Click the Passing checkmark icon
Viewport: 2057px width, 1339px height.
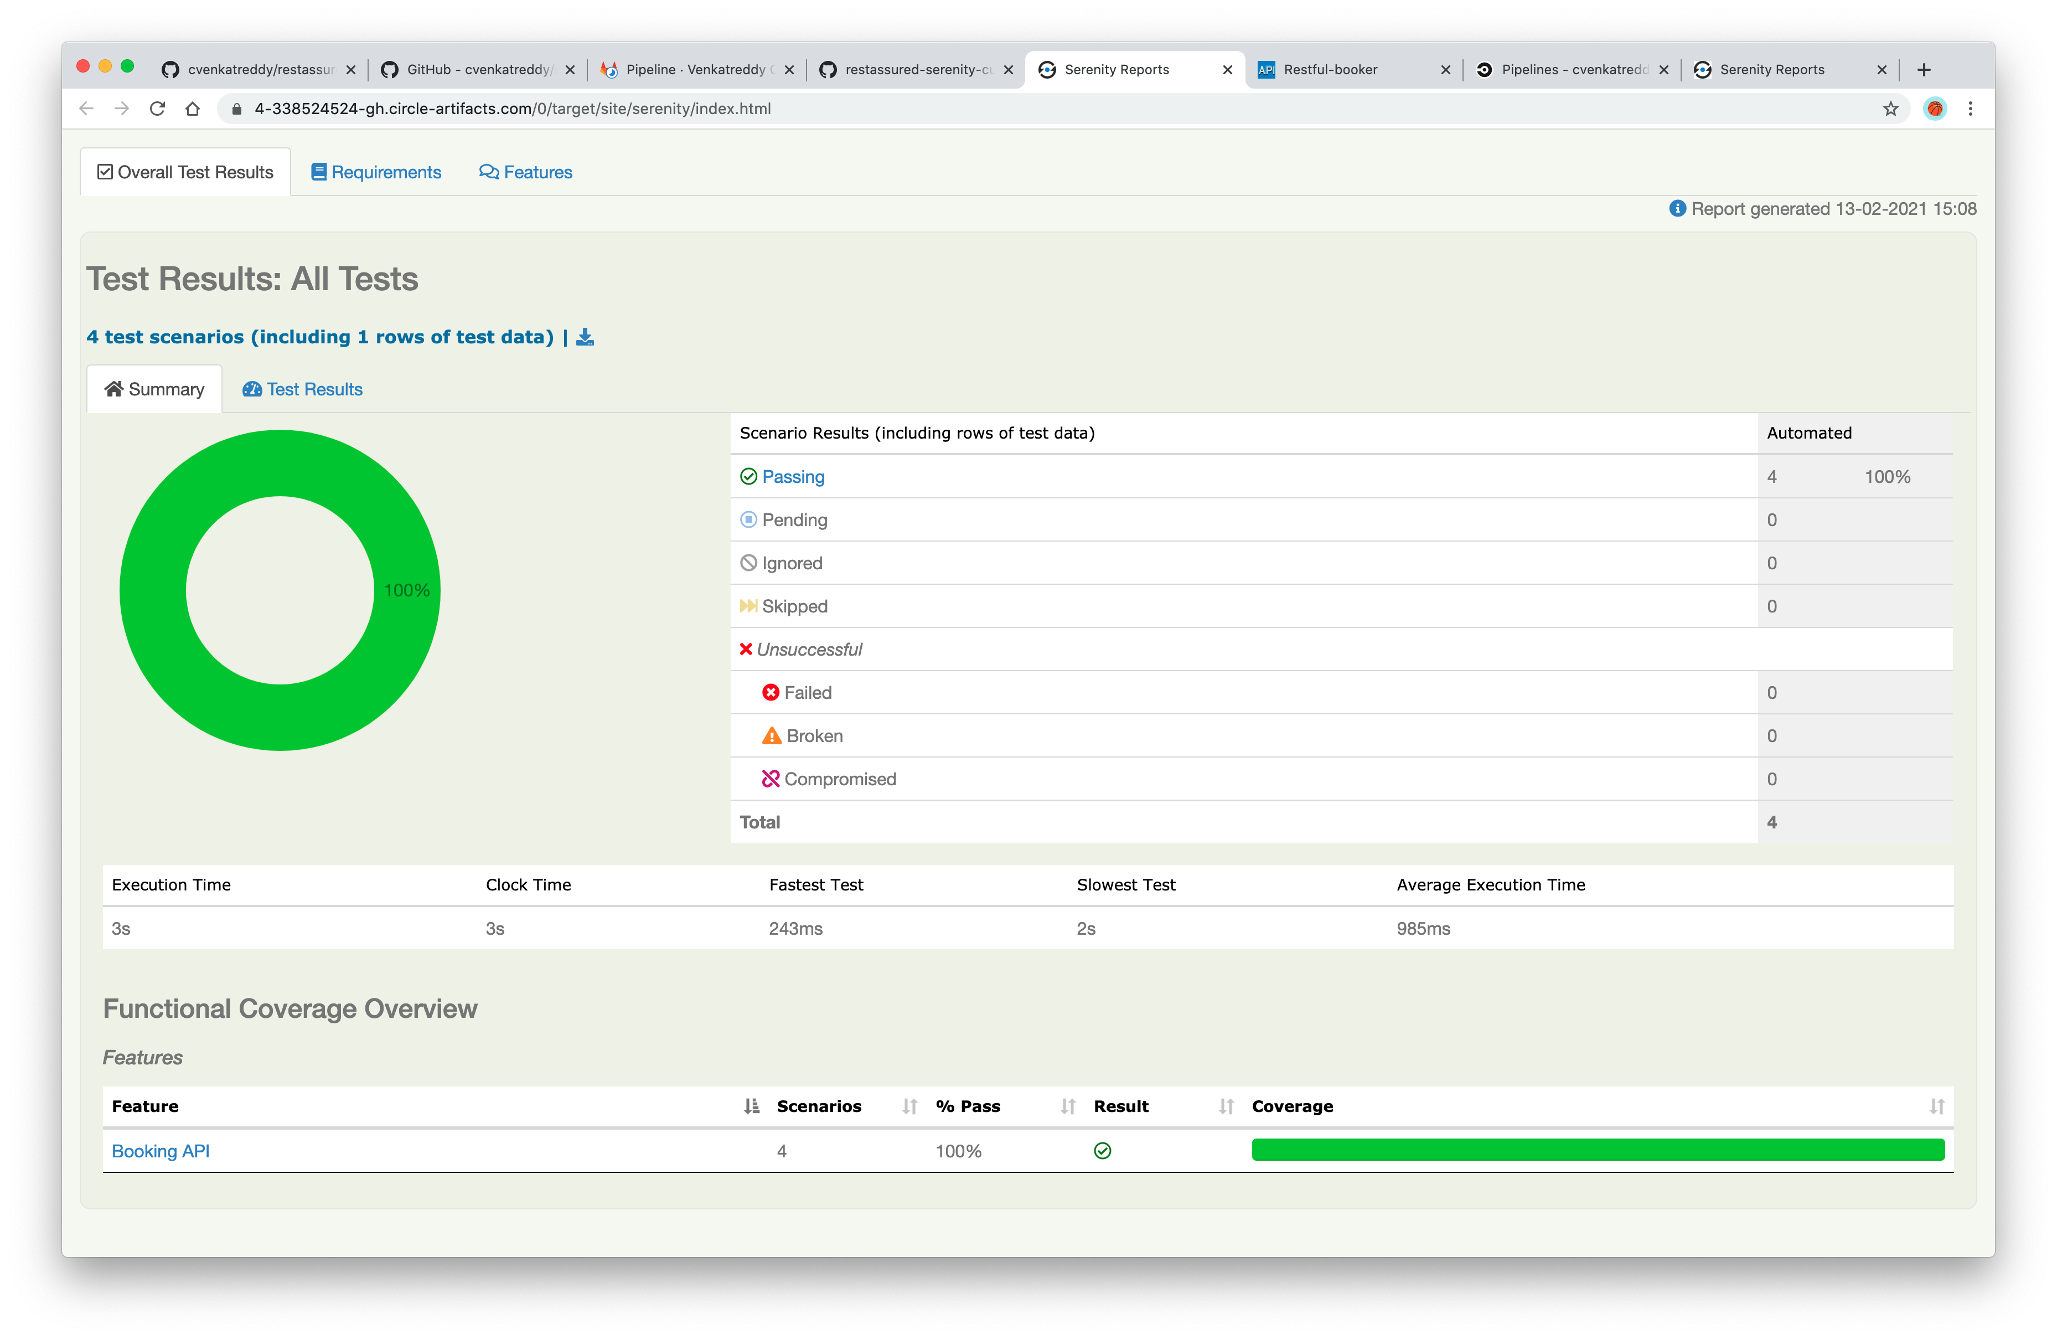[x=748, y=476]
